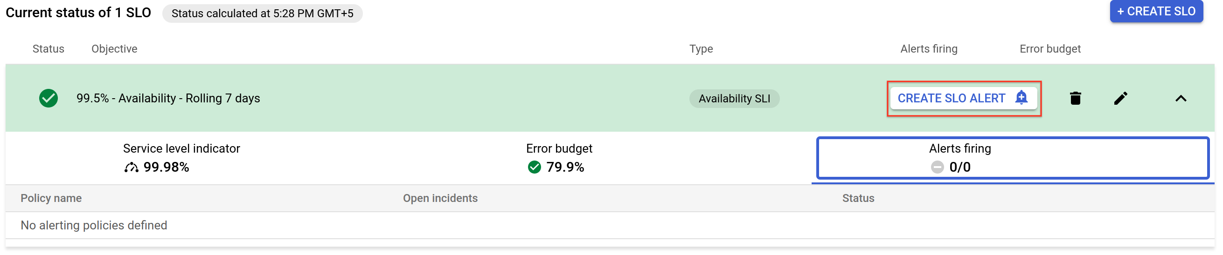Click the Open incidents column header

pos(440,199)
